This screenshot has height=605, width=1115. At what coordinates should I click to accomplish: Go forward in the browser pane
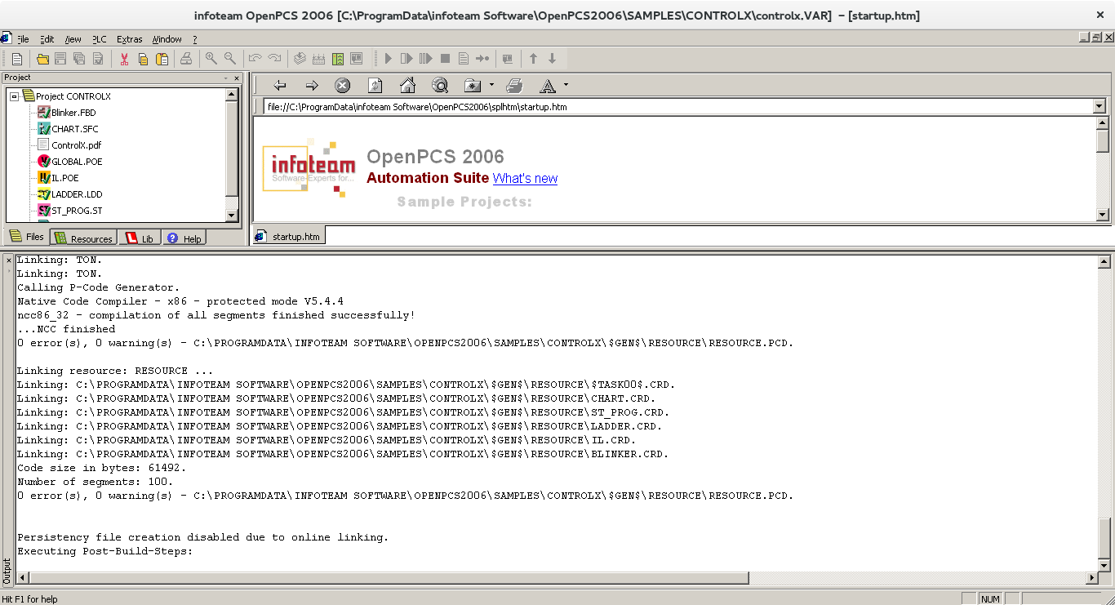tap(312, 85)
